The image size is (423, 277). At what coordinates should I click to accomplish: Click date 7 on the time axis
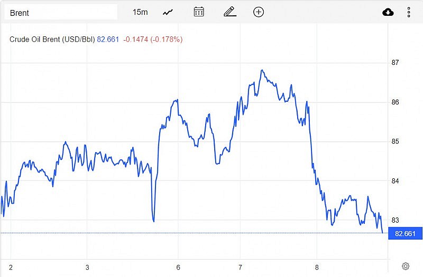click(241, 267)
